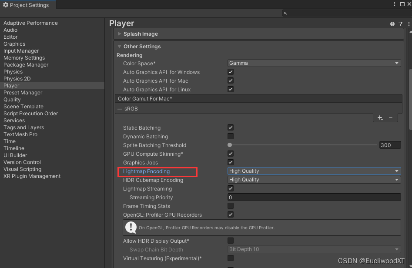Enable Virtual Texturing (Experimental) checkbox

[x=231, y=258]
